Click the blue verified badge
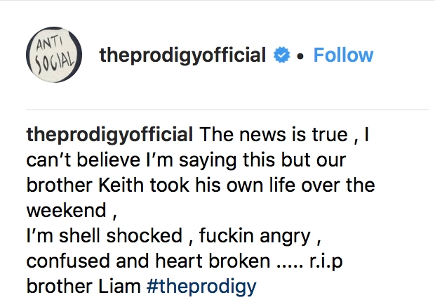 point(281,55)
